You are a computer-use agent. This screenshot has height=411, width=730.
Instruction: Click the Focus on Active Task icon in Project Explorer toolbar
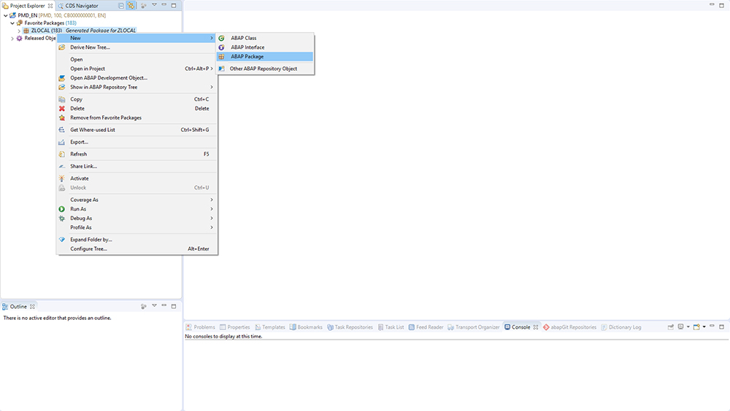coord(143,6)
